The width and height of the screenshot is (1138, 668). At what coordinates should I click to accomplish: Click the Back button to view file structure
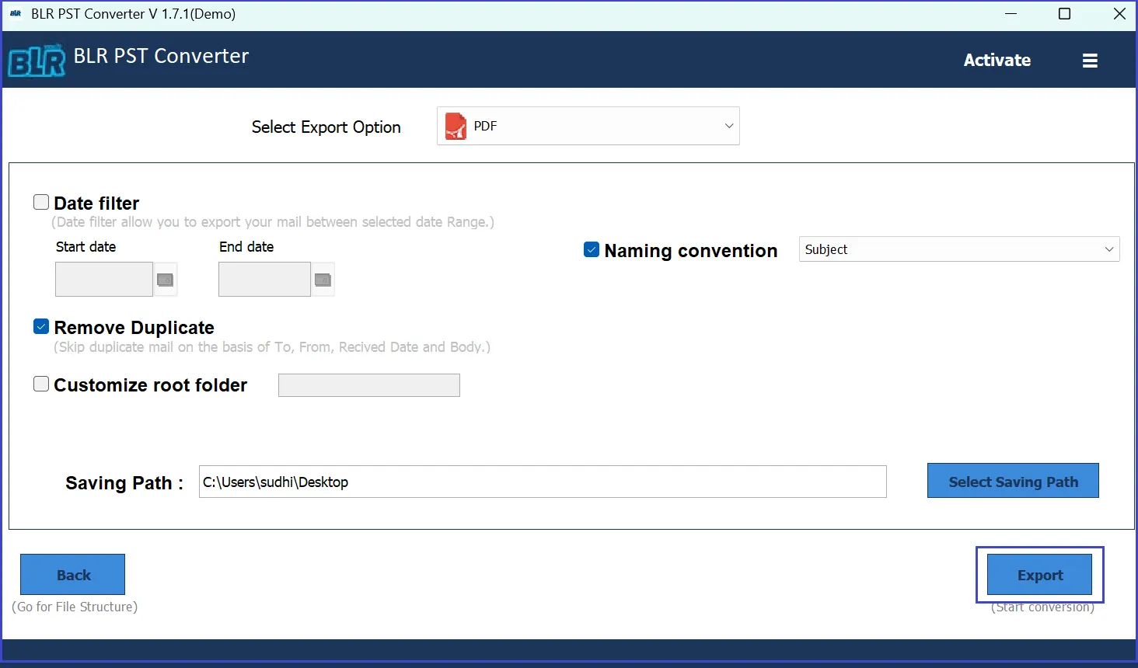pyautogui.click(x=72, y=574)
